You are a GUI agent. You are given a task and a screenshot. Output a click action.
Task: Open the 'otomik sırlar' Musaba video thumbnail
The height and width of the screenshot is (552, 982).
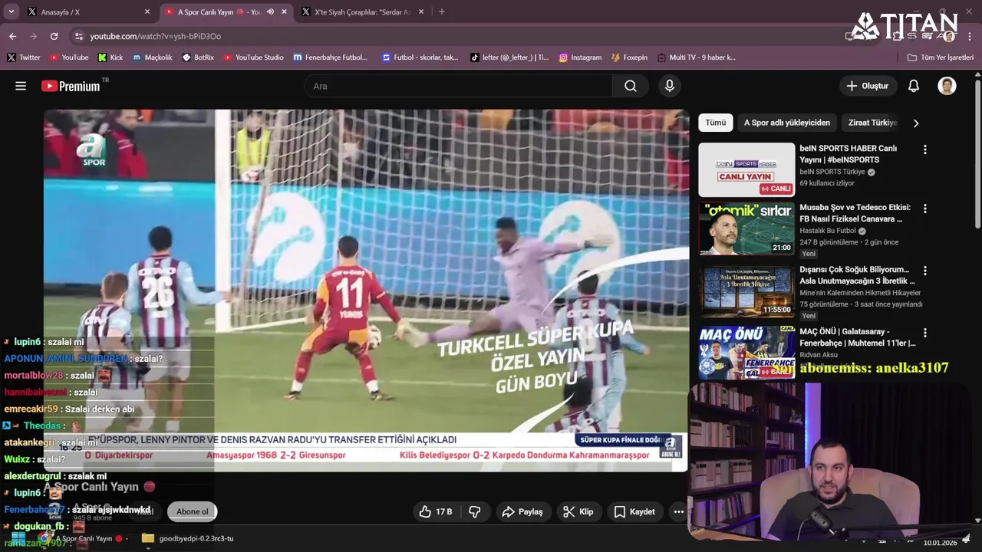[x=746, y=228]
